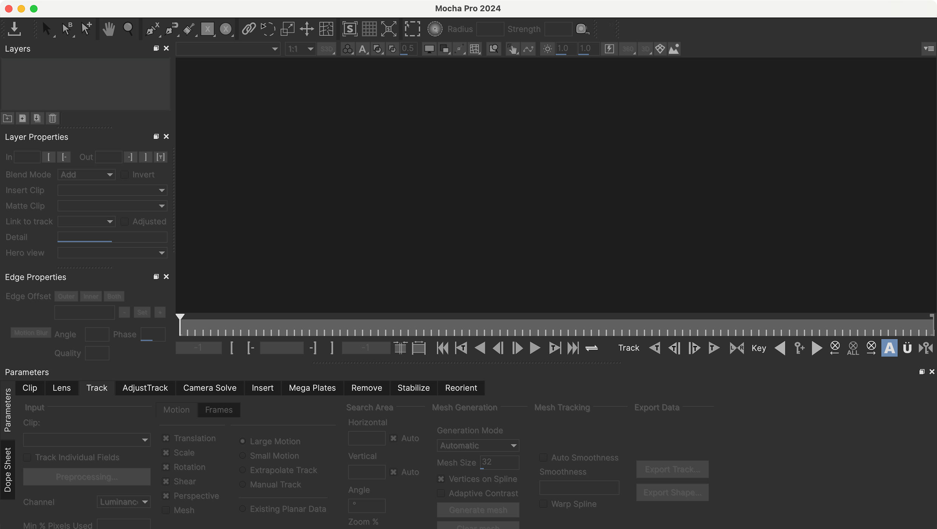Click the Attach layer link icon
This screenshot has height=529, width=937.
[249, 29]
